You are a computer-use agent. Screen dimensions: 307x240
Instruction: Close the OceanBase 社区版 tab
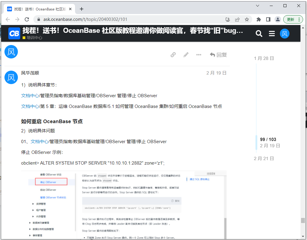[71, 9]
